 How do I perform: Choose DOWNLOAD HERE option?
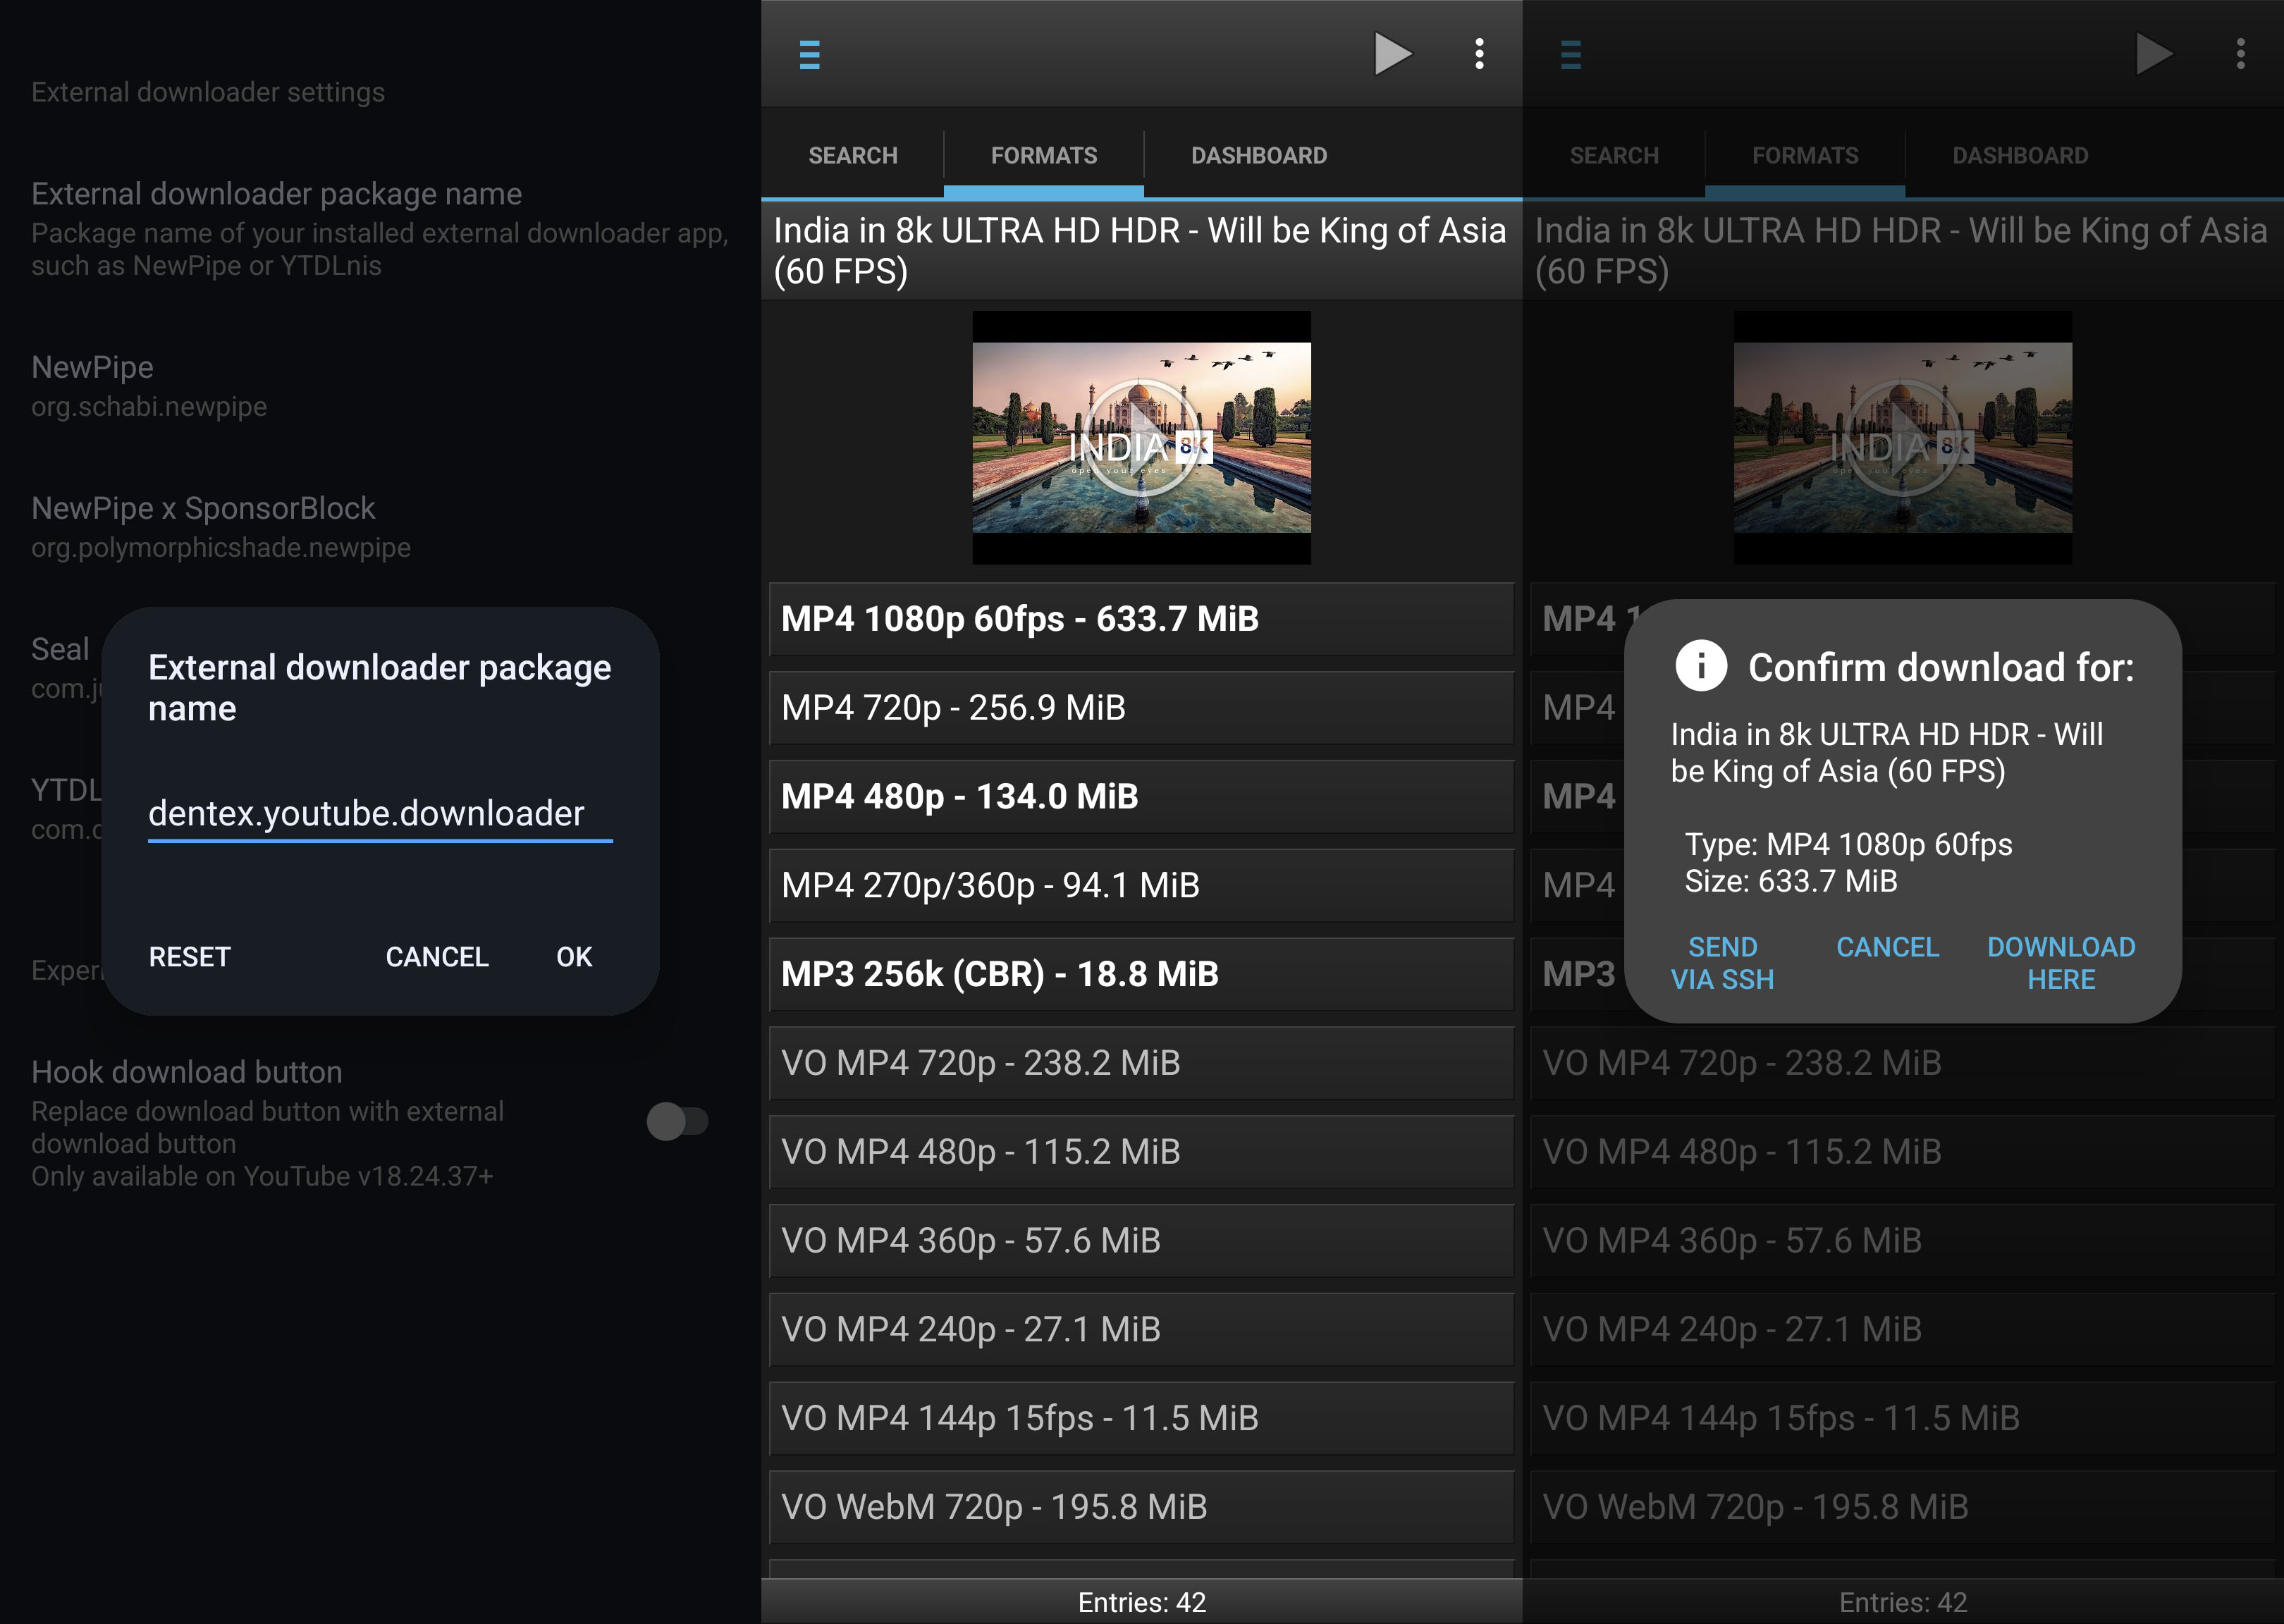pyautogui.click(x=2061, y=963)
